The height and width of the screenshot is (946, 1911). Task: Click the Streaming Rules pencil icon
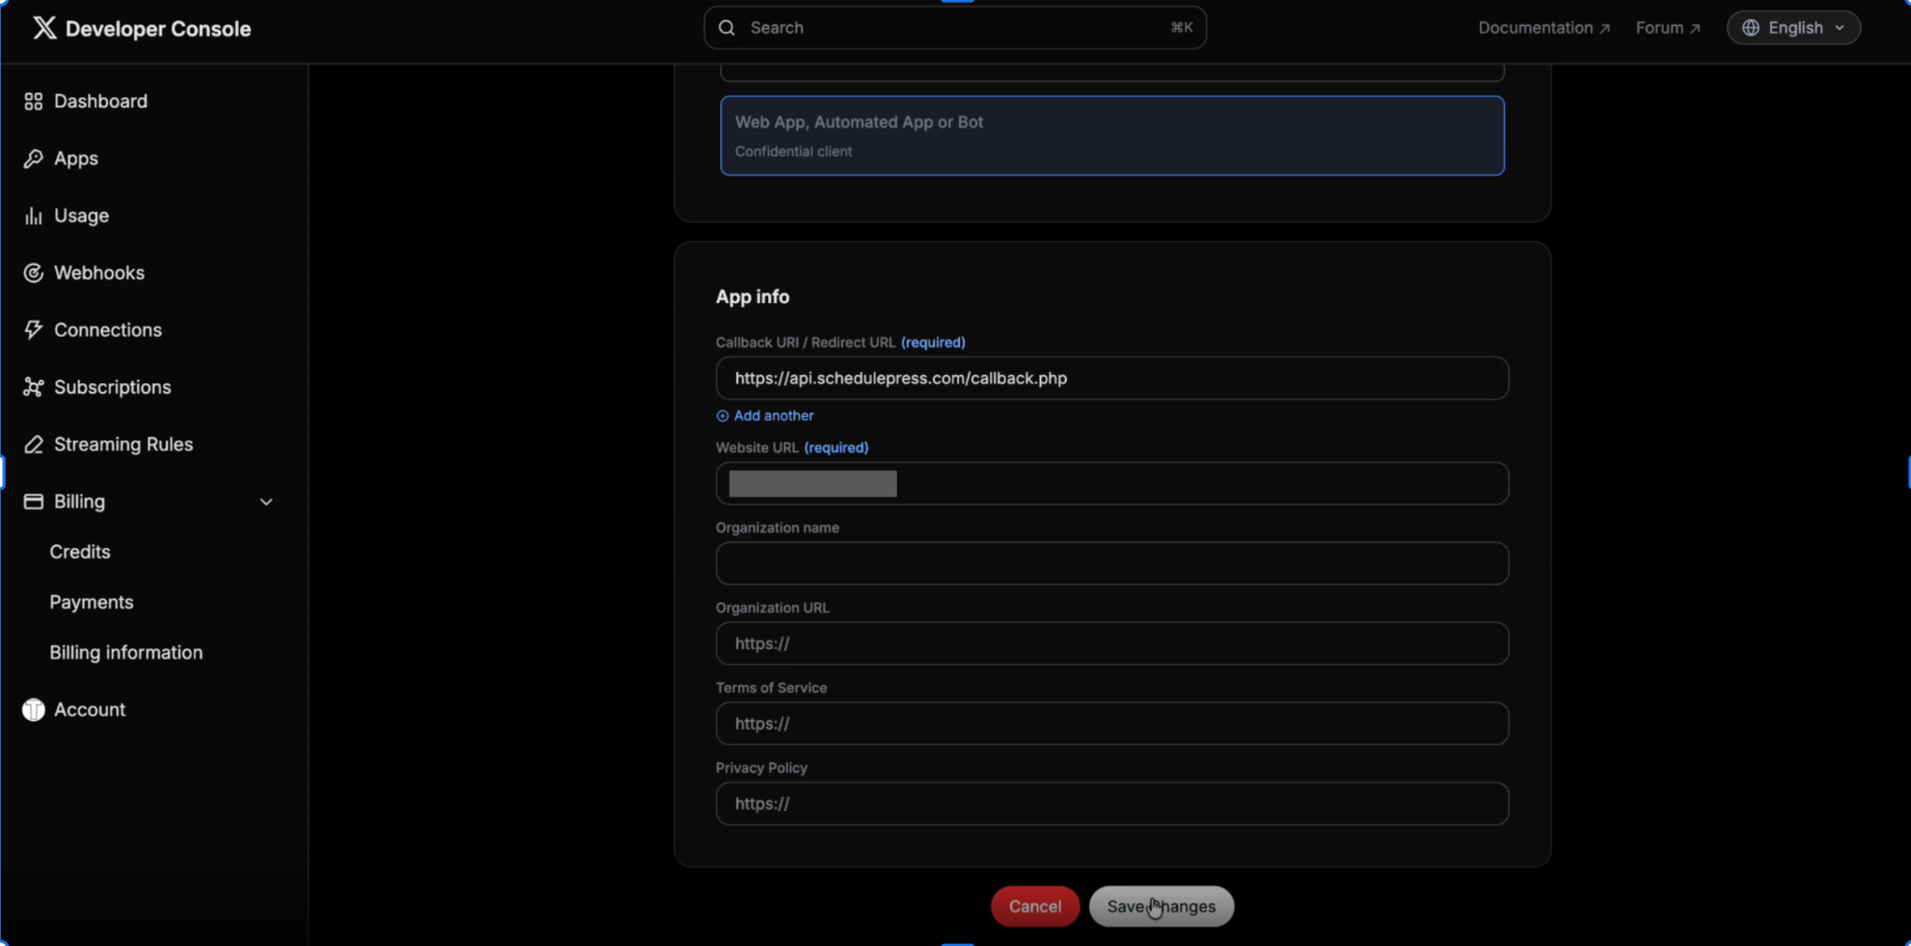34,444
